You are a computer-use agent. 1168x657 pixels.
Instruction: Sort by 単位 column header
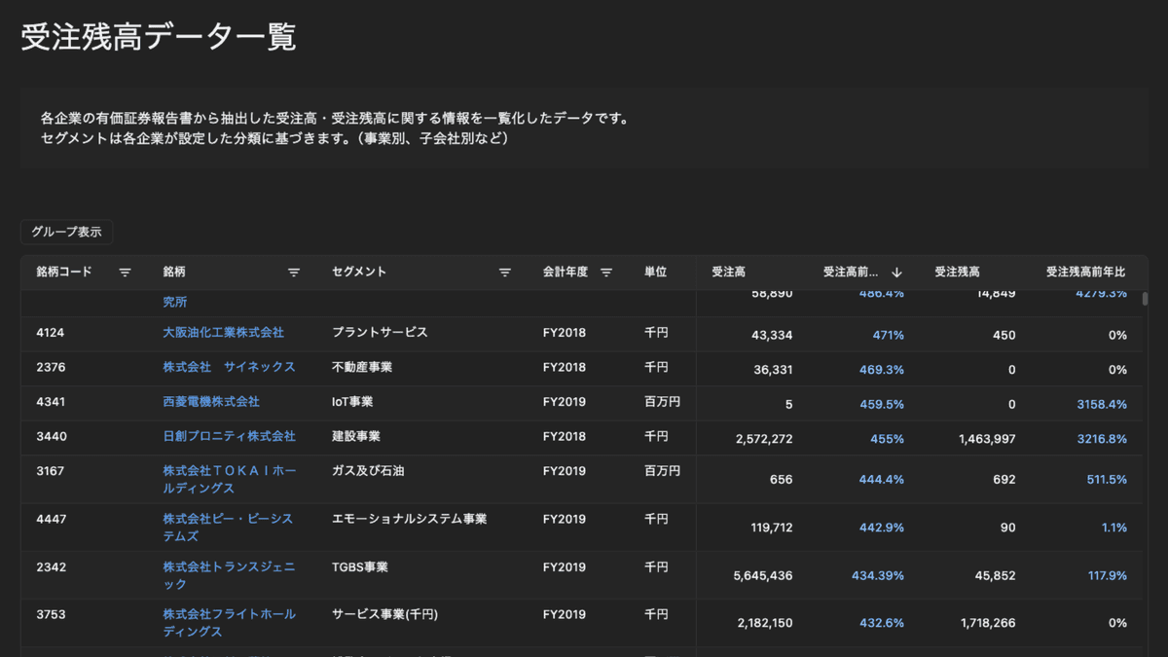655,273
